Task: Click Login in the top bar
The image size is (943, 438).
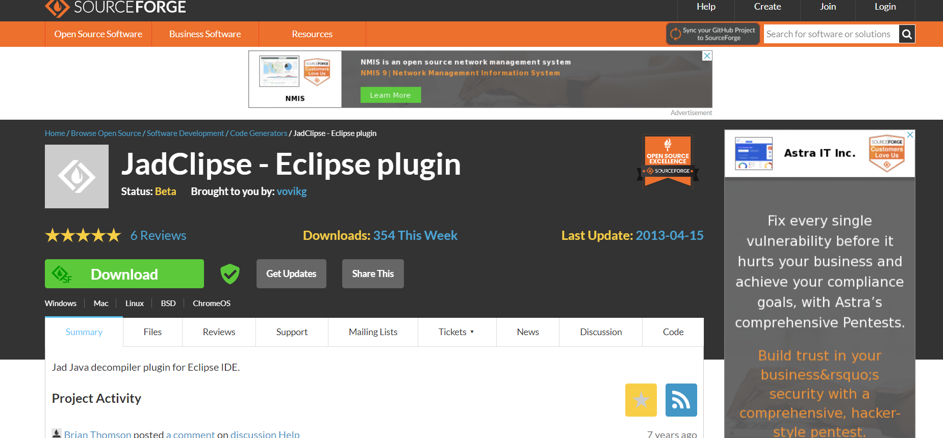Action: [885, 7]
